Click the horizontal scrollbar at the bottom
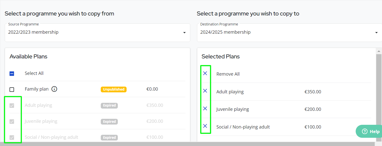This screenshot has width=382, height=146. [x=175, y=144]
